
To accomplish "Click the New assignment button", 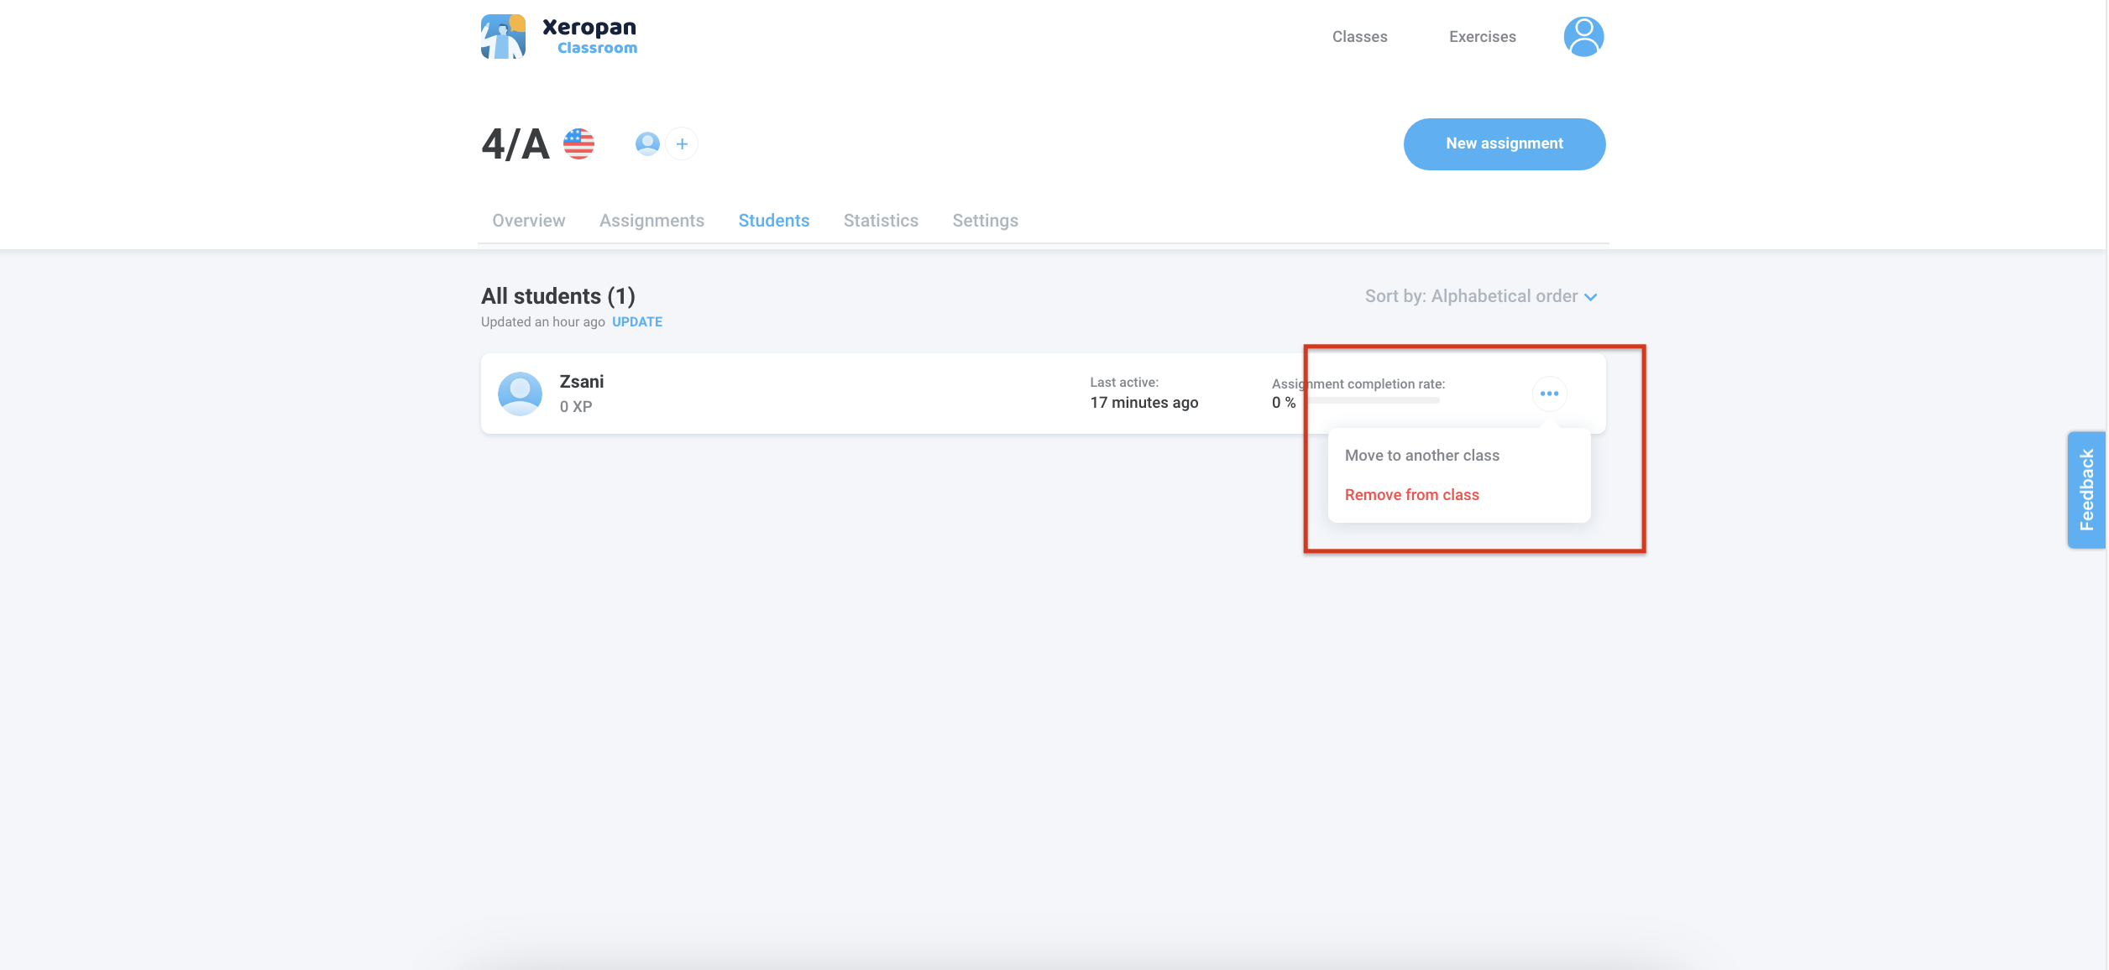I will point(1504,144).
